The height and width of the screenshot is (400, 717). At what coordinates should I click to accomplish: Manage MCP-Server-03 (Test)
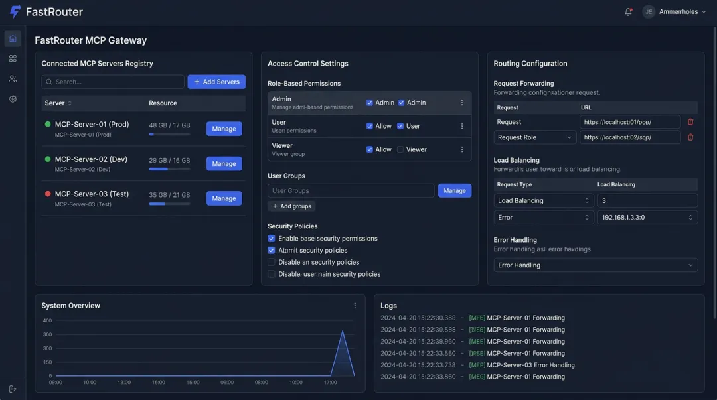point(224,198)
